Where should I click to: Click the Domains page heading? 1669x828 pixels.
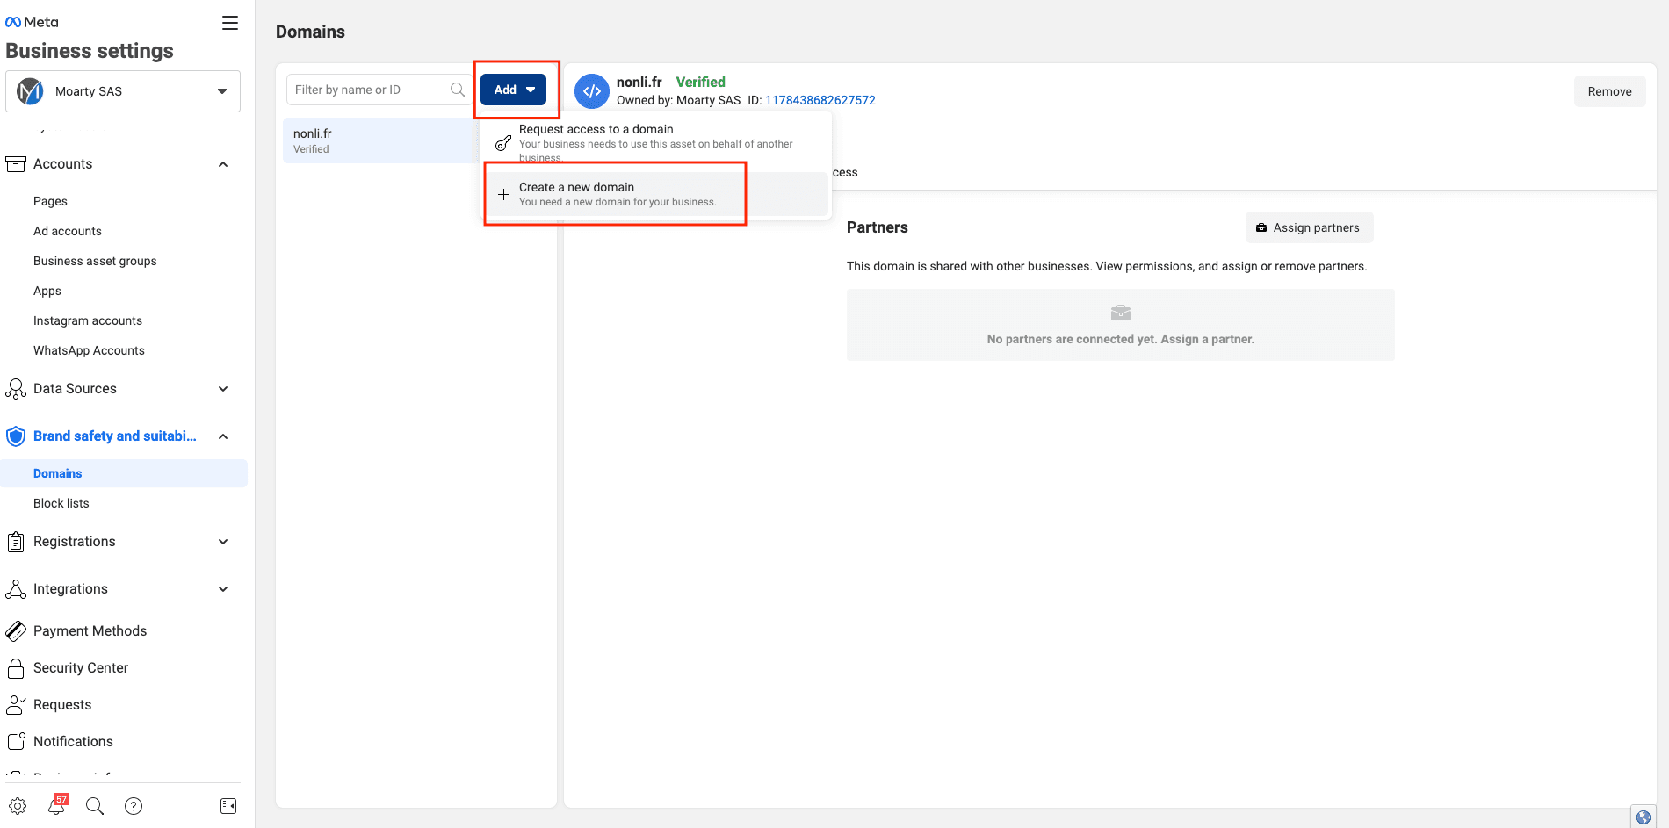(310, 32)
